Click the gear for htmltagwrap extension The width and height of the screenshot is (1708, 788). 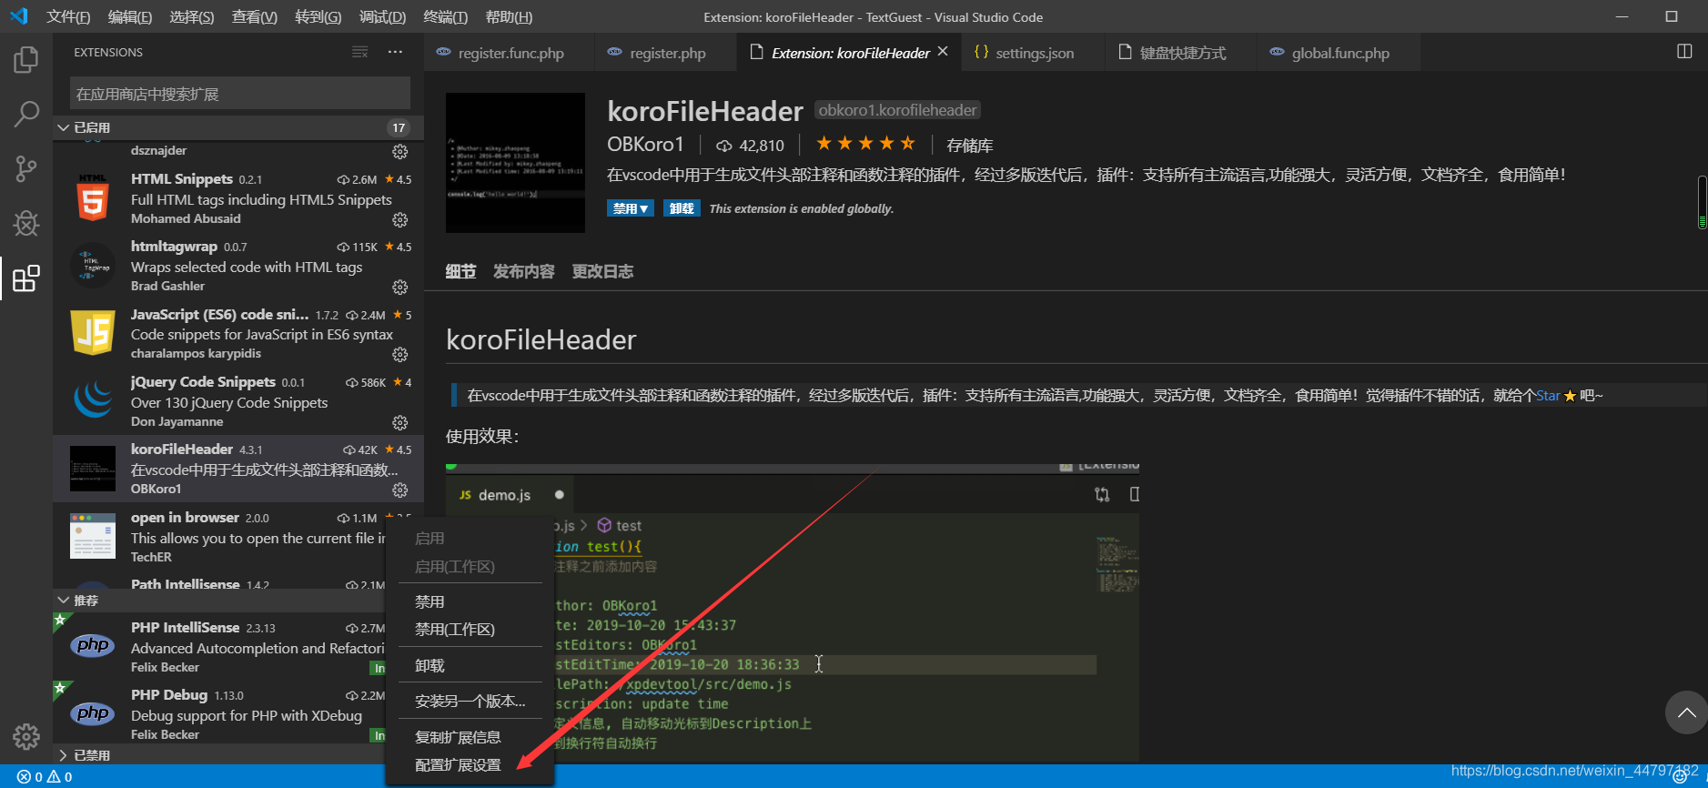(399, 288)
